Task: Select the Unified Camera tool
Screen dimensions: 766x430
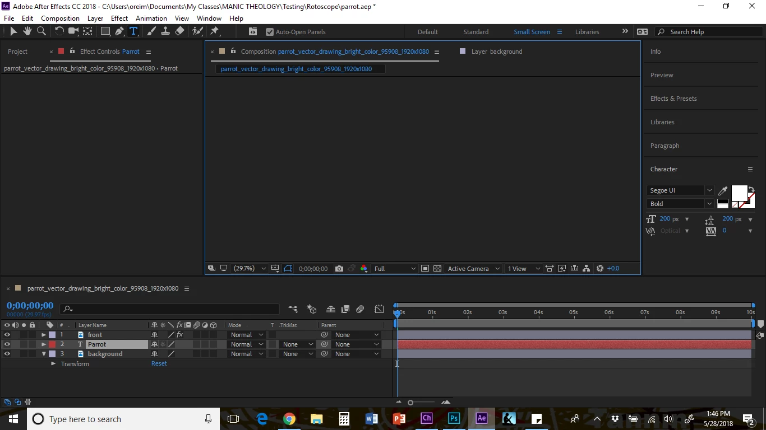Action: [73, 31]
